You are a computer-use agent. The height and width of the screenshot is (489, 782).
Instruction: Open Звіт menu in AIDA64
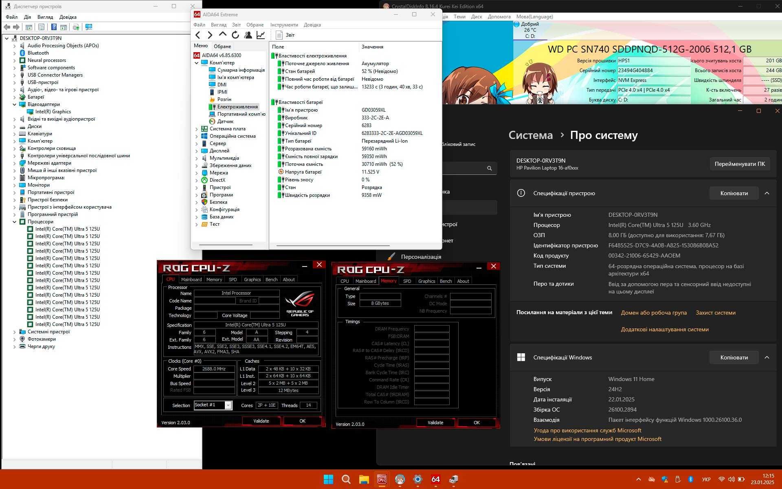point(236,25)
